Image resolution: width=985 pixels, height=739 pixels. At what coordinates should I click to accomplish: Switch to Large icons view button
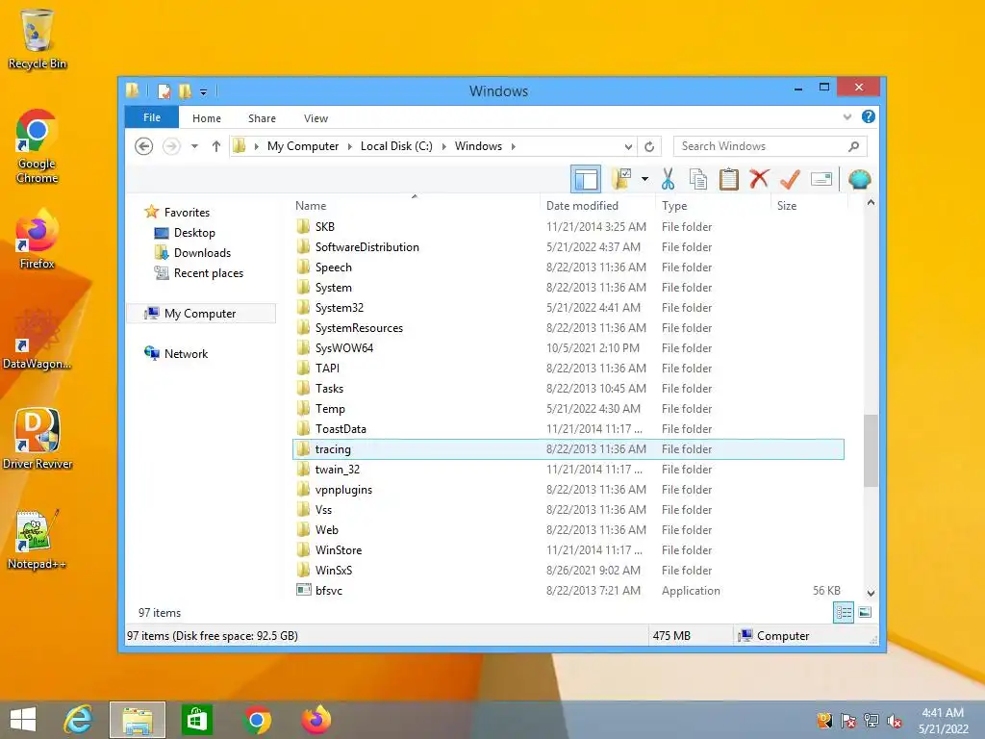point(865,612)
